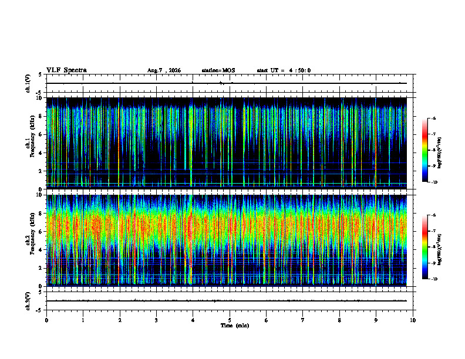Click the "start UT = 4 :50: 0" text

(284, 70)
